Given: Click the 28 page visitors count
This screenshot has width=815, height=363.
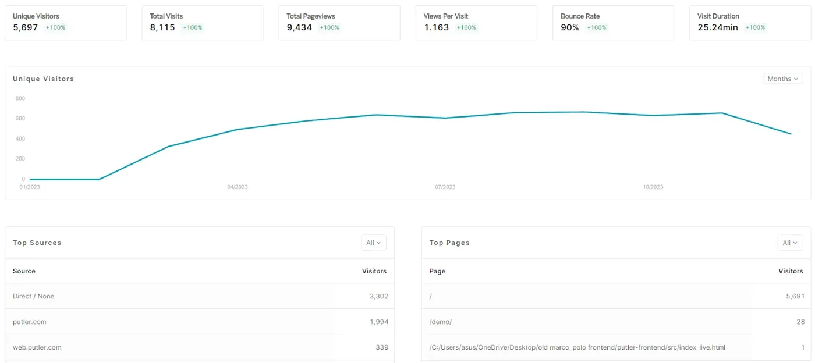Looking at the screenshot, I should [801, 322].
